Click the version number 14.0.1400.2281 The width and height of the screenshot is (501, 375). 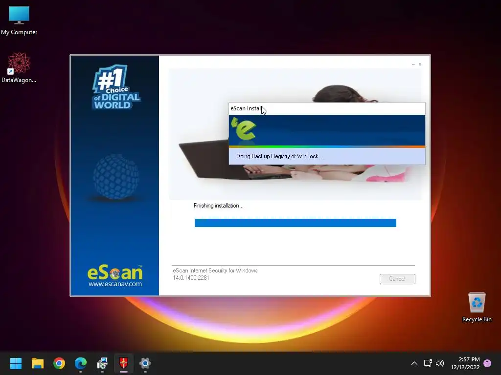tap(191, 278)
